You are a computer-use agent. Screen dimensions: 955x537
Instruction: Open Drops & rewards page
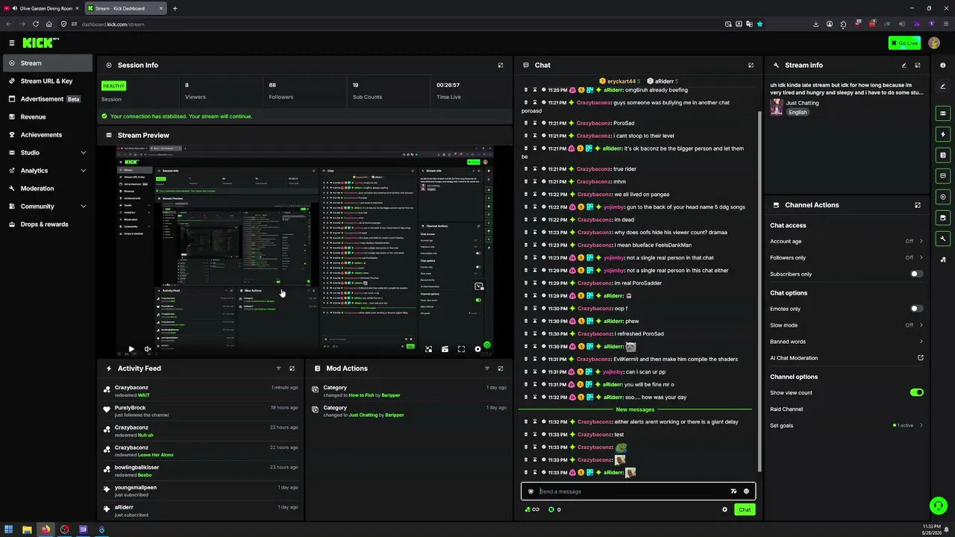(x=47, y=224)
